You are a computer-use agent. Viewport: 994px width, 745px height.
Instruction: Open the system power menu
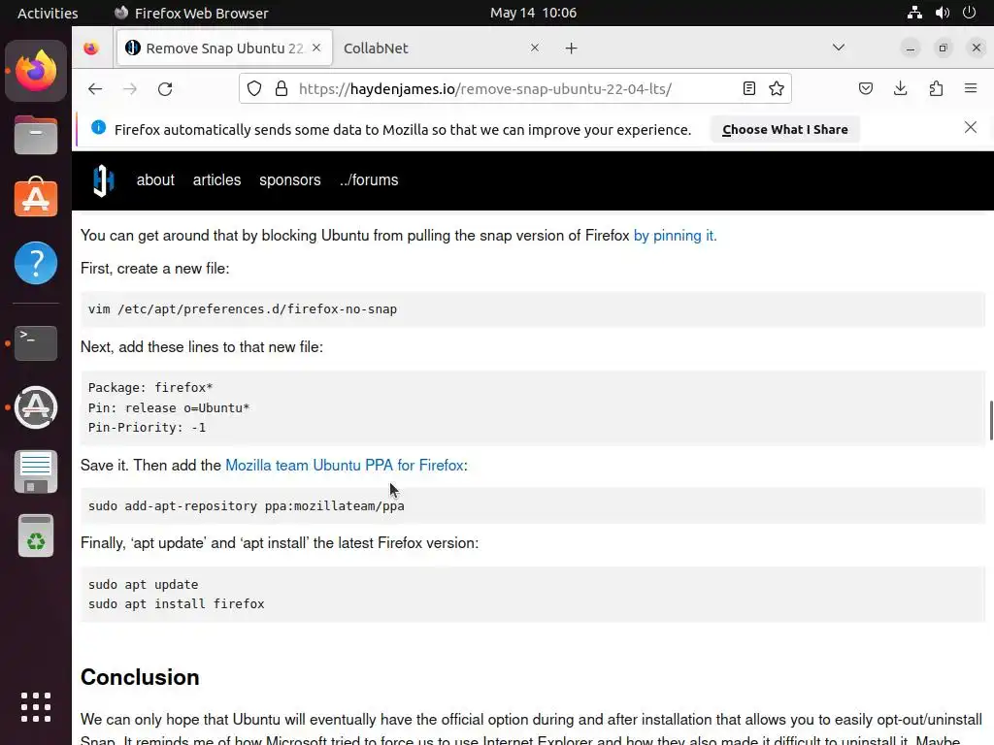[x=969, y=13]
